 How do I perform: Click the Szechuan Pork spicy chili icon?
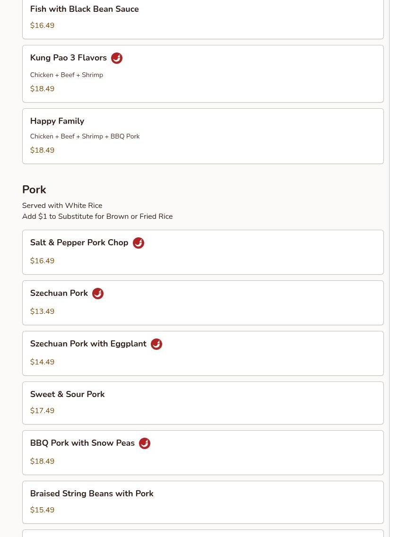tap(98, 294)
